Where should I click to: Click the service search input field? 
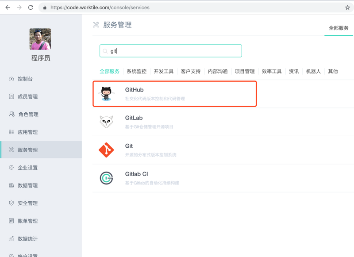pyautogui.click(x=171, y=51)
